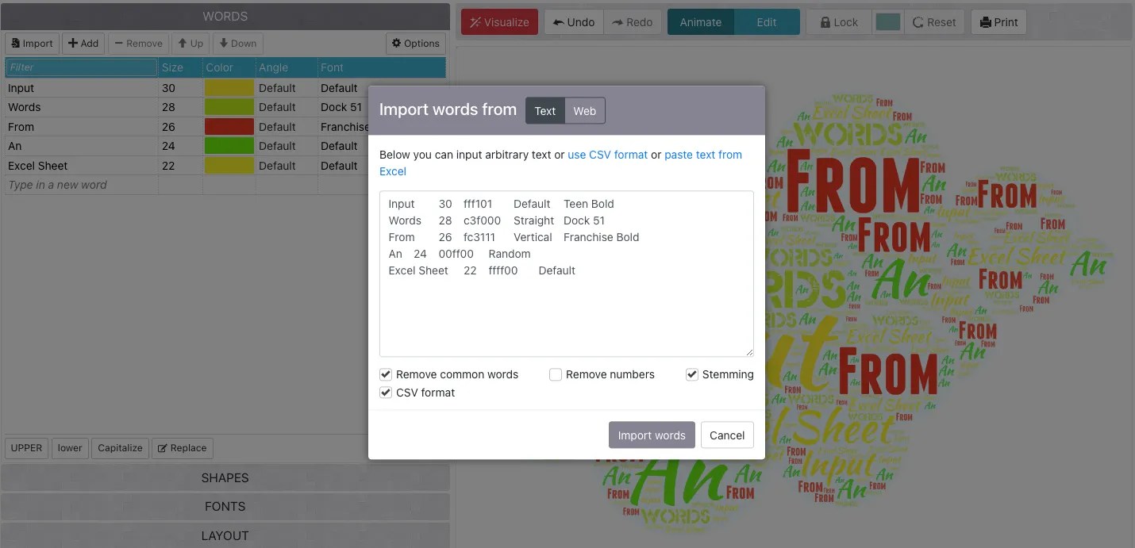This screenshot has width=1135, height=548.
Task: Switch to Animate mode
Action: point(701,22)
